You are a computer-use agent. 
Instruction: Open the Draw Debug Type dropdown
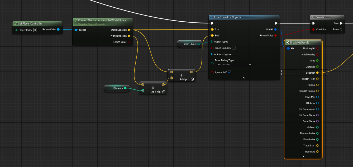tap(235, 64)
